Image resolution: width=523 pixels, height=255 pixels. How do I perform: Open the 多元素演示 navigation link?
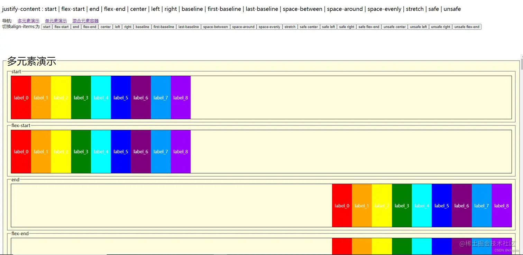coord(28,21)
